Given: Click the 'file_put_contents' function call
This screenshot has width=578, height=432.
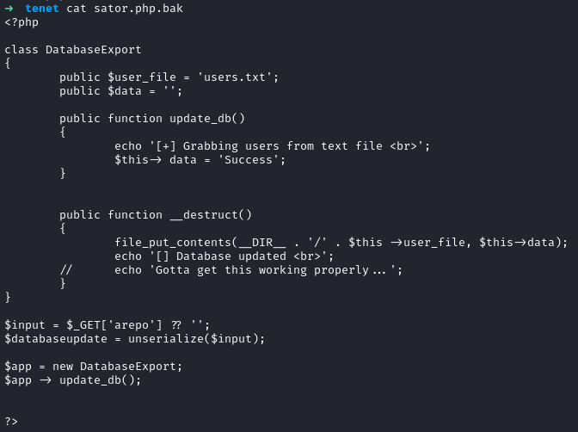Looking at the screenshot, I should (x=173, y=243).
